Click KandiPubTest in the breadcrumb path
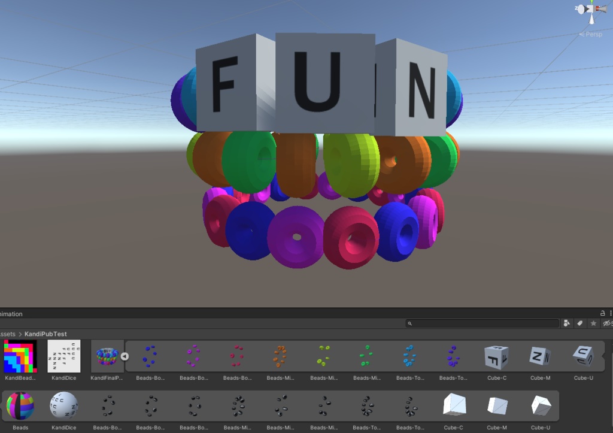Image resolution: width=613 pixels, height=433 pixels. point(45,334)
